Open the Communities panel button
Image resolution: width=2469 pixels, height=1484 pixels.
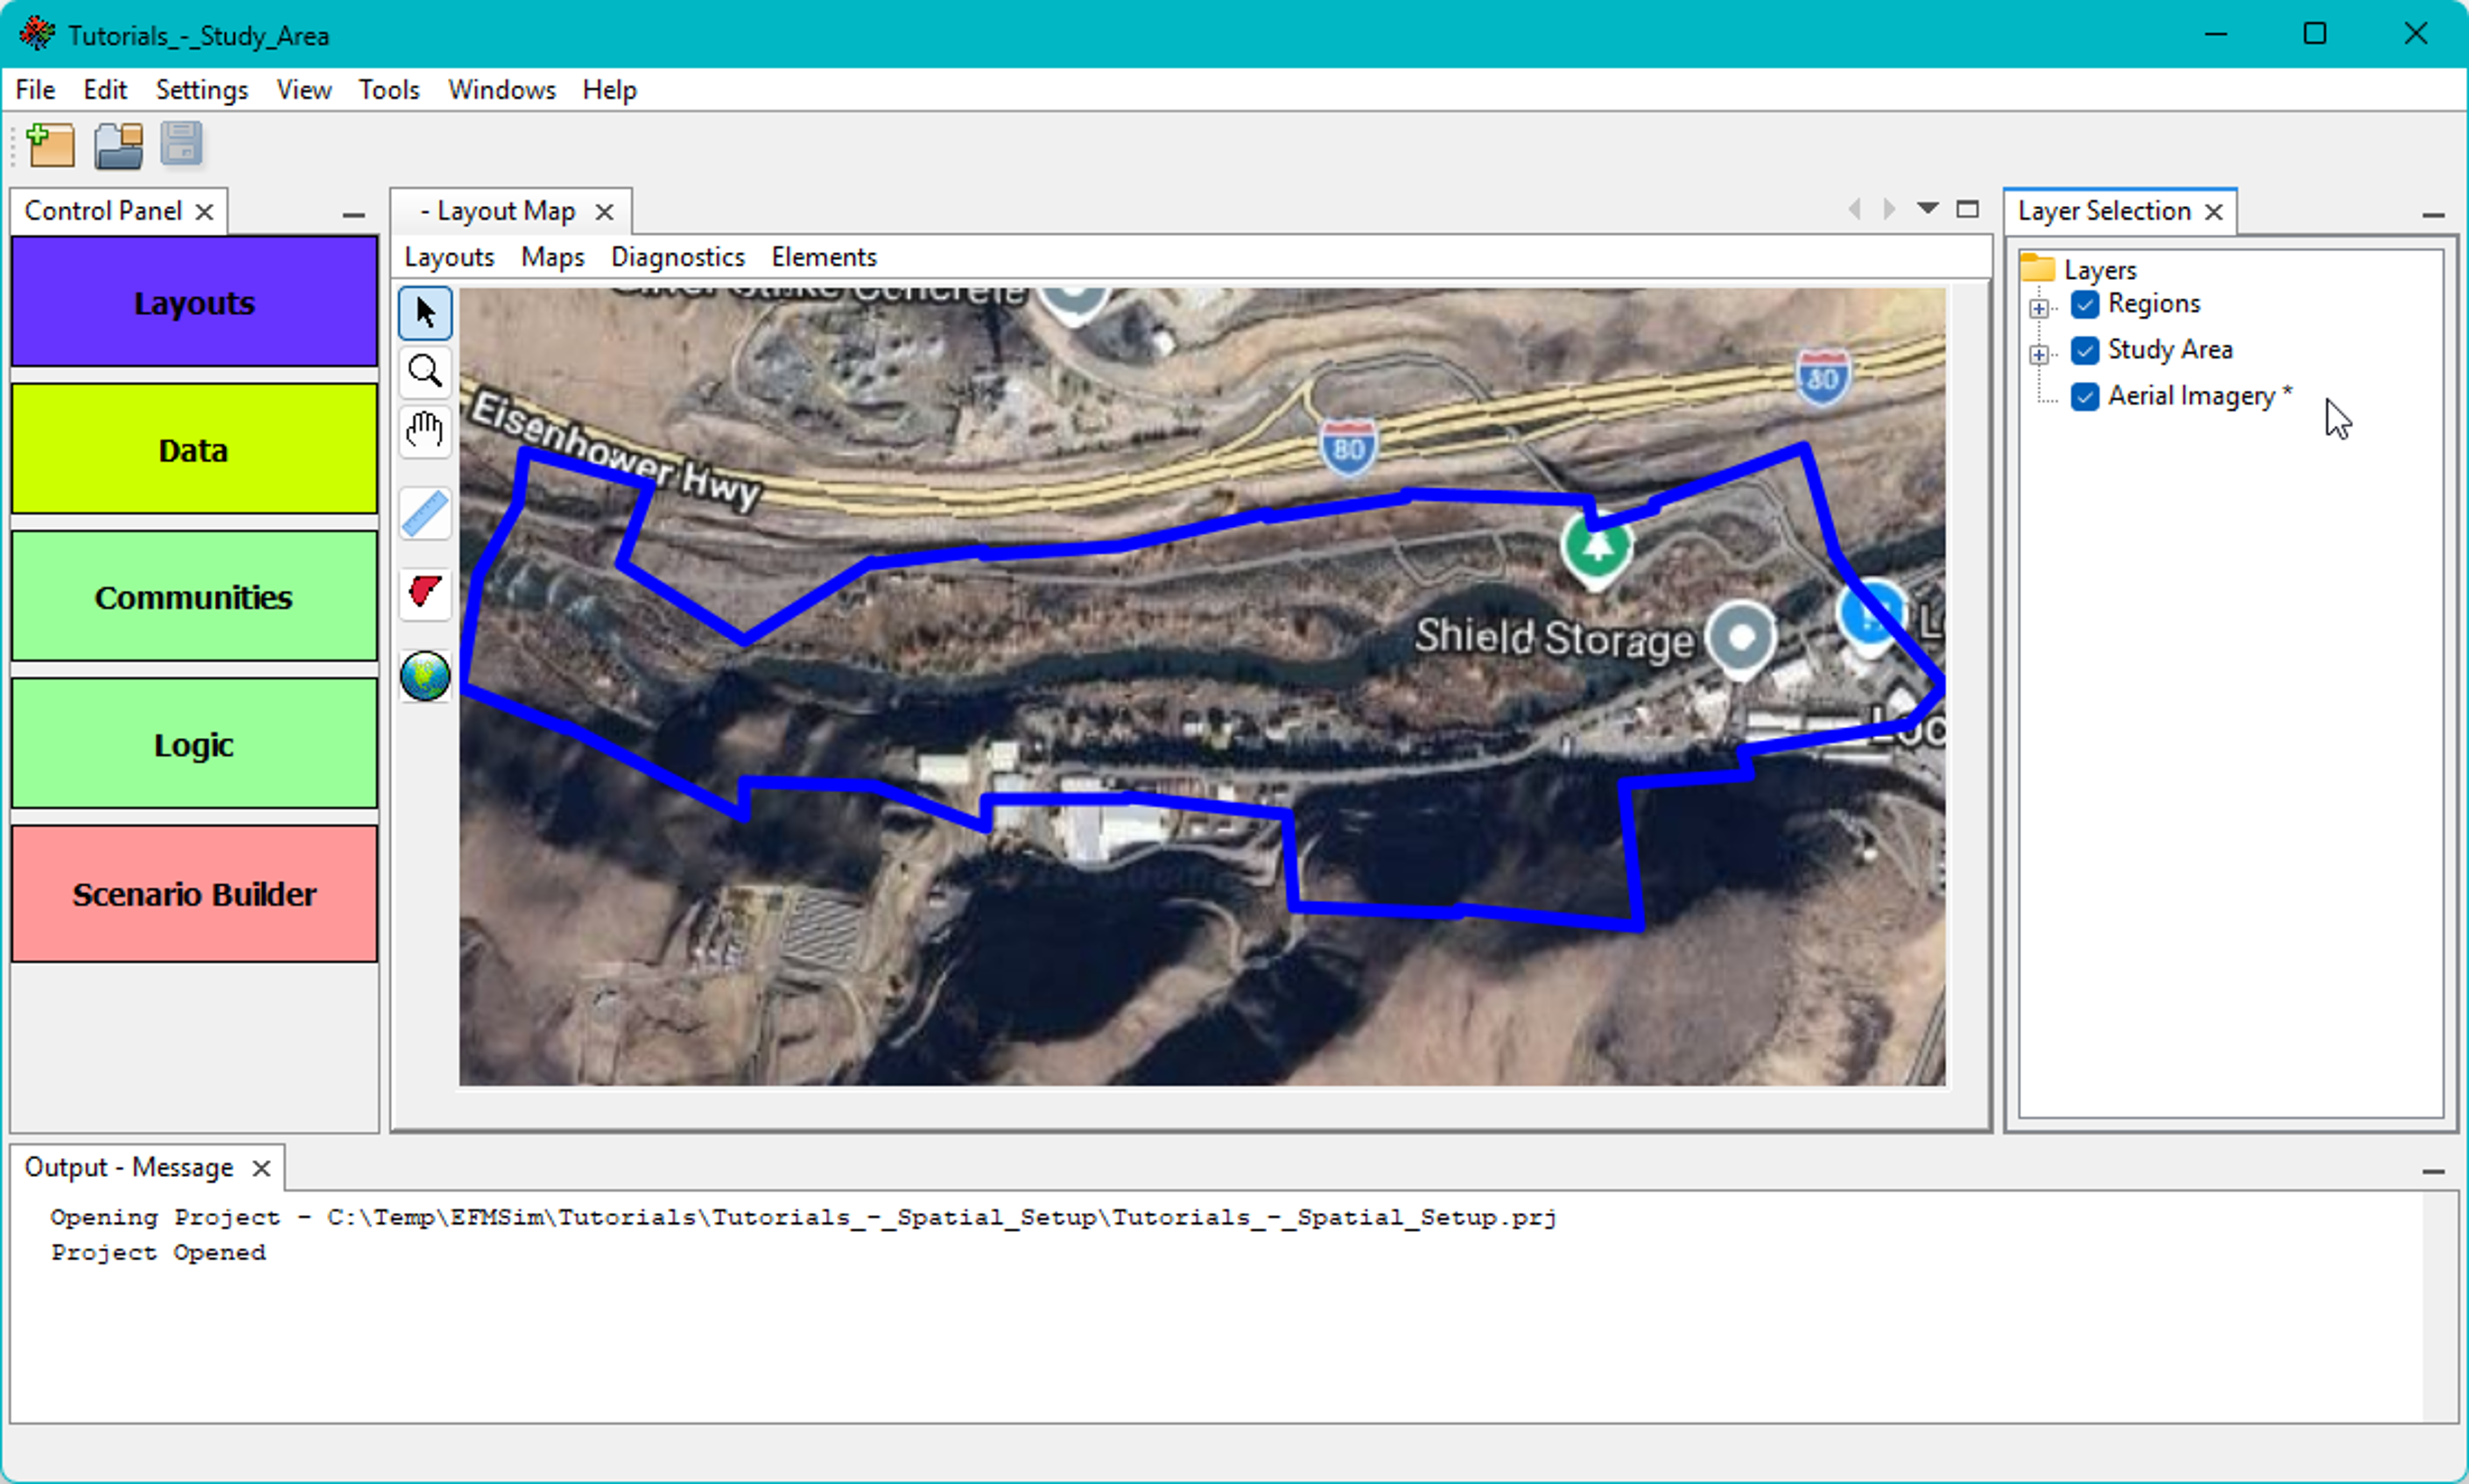click(194, 597)
